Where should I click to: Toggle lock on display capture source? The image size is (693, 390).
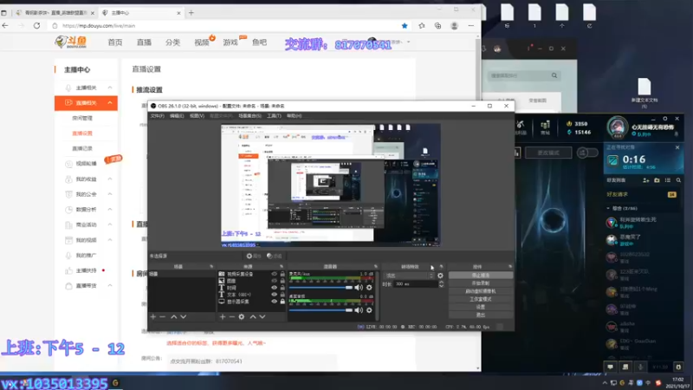pyautogui.click(x=282, y=302)
